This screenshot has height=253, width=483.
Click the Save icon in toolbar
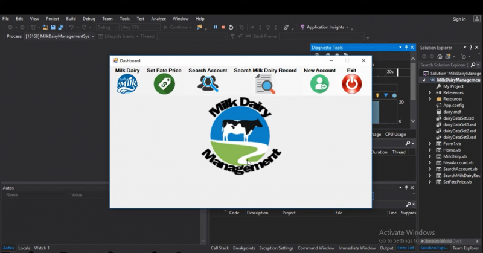(x=53, y=27)
